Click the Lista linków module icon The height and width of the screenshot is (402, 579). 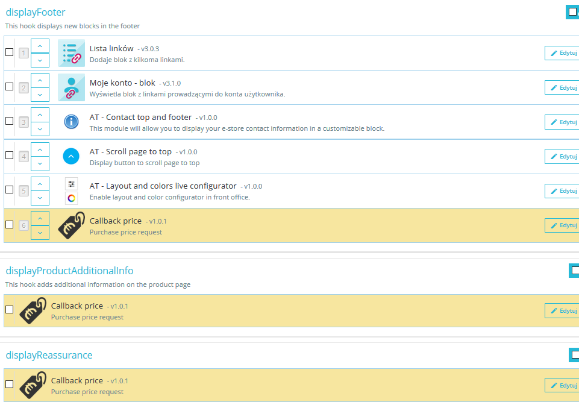pyautogui.click(x=71, y=53)
